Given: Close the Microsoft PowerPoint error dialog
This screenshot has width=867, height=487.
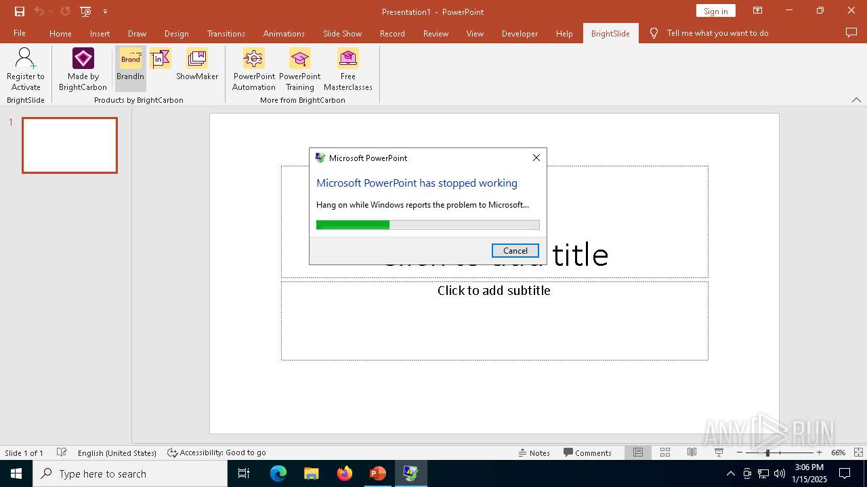Looking at the screenshot, I should [x=536, y=158].
